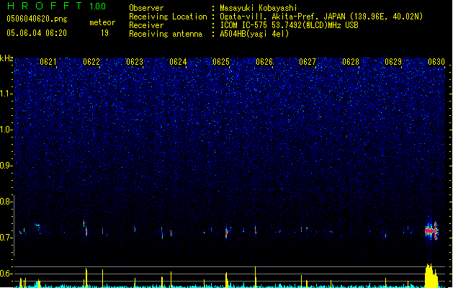Click antenna A504HB(yagi 4el) text
The height and width of the screenshot is (288, 453).
254,34
